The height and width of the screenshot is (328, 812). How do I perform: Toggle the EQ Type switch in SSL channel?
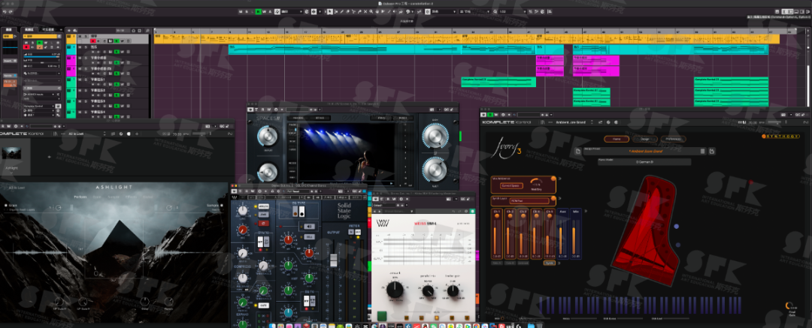click(x=298, y=212)
